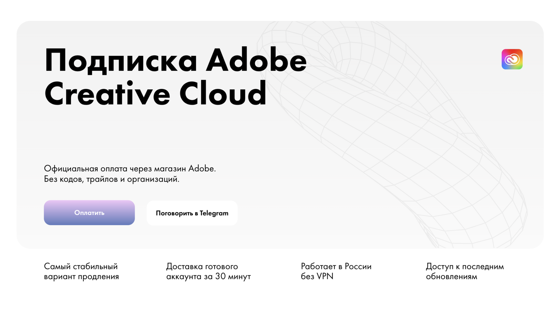This screenshot has height=315, width=559.
Task: Click Доступ к последним обновлениям text
Action: pos(465,271)
